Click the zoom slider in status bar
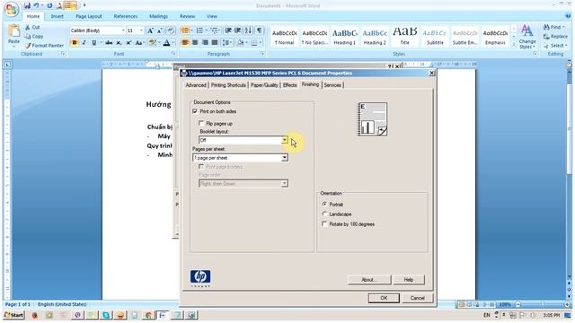The height and width of the screenshot is (323, 575). coord(543,305)
